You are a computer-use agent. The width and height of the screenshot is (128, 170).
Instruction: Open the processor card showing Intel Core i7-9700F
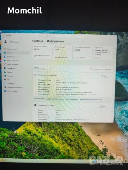click(103, 53)
